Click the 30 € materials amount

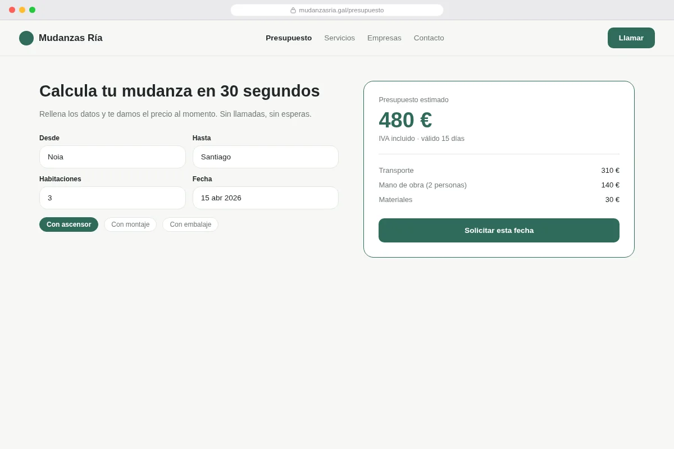click(x=612, y=200)
